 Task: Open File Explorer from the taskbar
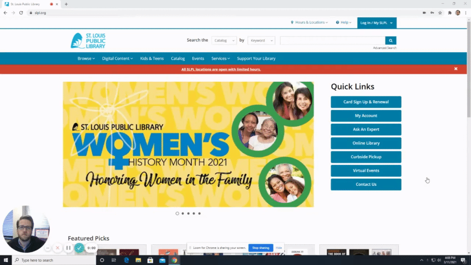pos(138,260)
